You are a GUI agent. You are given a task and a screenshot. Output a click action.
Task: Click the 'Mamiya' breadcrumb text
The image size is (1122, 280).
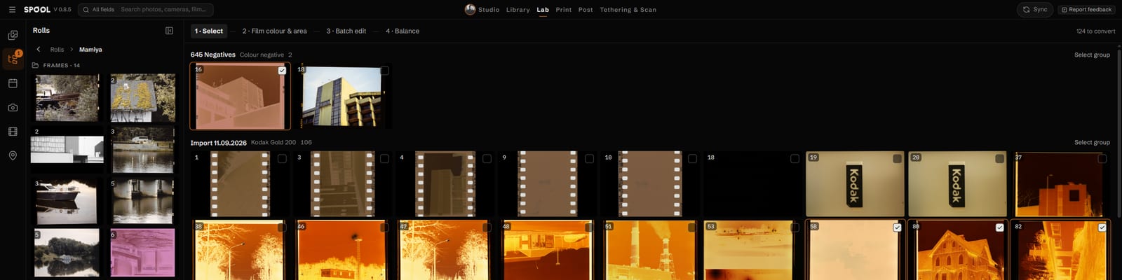(x=90, y=50)
